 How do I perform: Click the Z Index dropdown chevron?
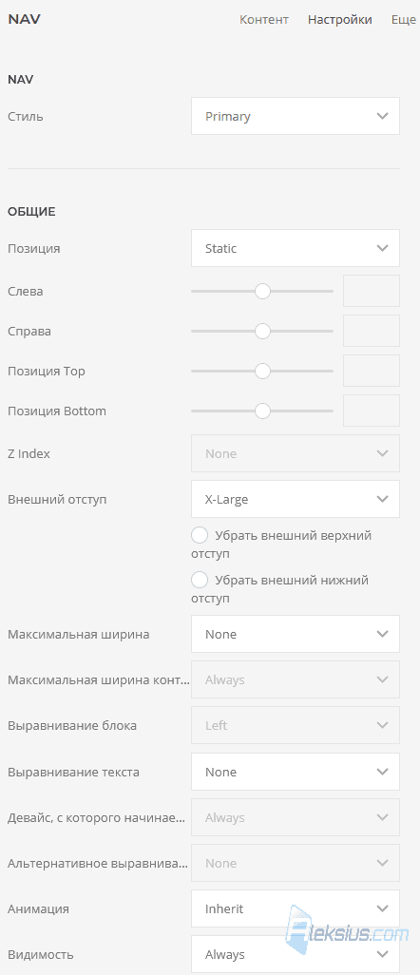(x=383, y=453)
